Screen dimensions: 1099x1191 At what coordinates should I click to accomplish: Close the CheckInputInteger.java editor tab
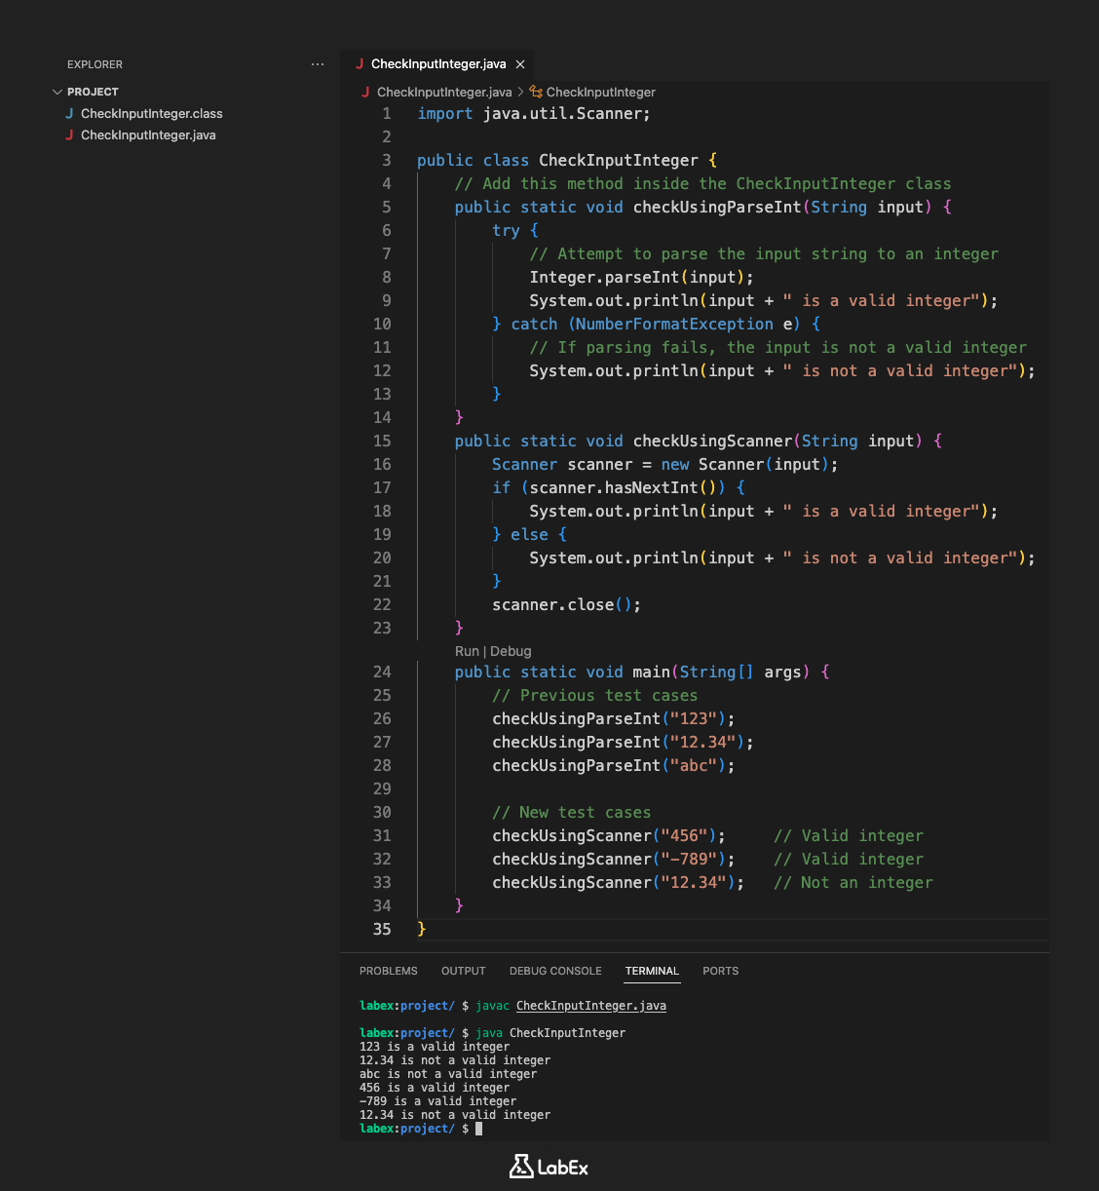[x=520, y=64]
